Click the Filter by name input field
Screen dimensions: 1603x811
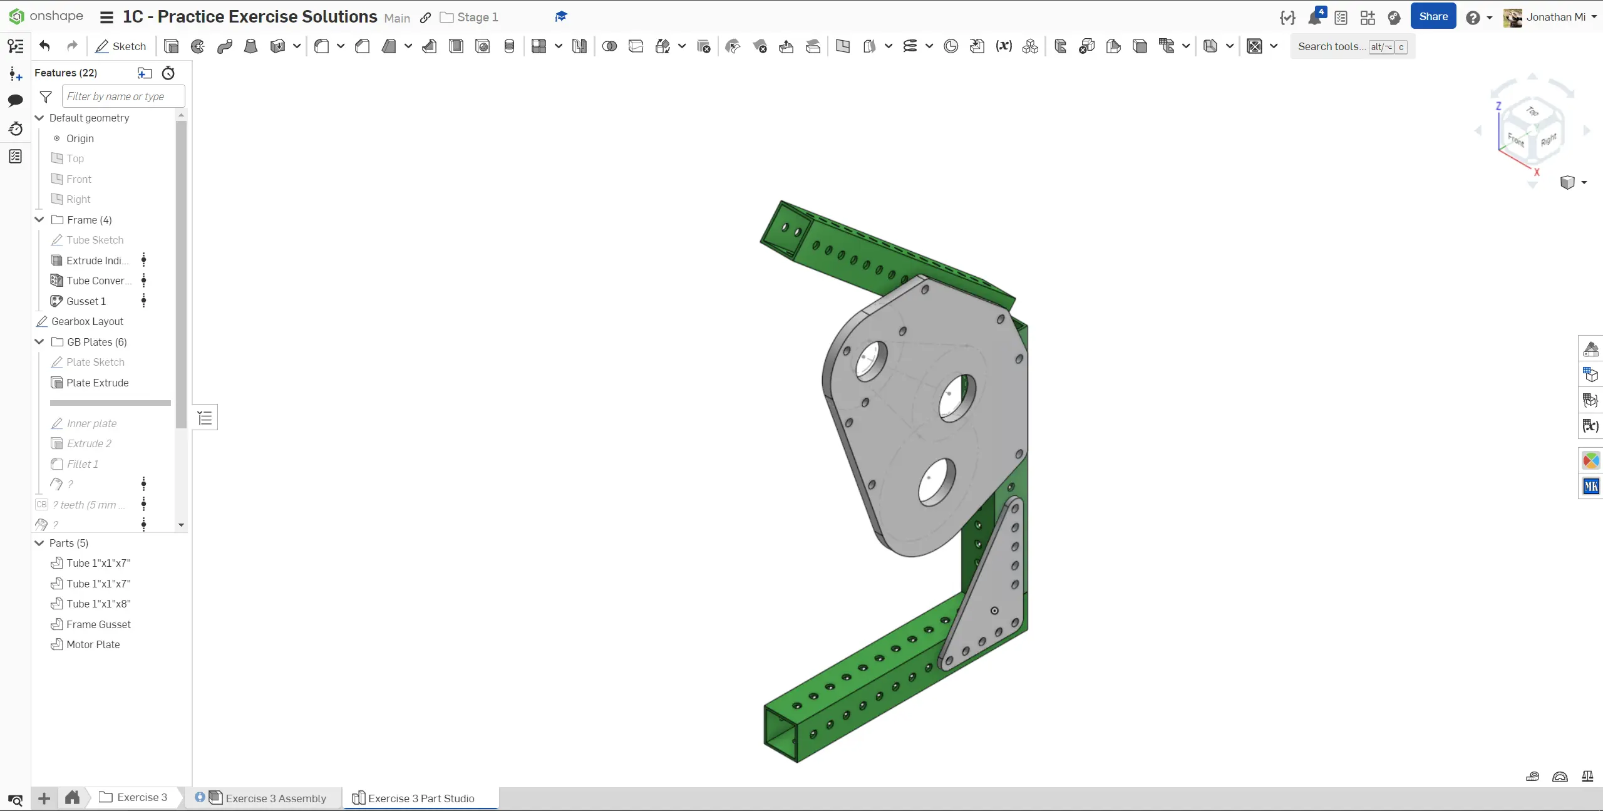pyautogui.click(x=123, y=96)
